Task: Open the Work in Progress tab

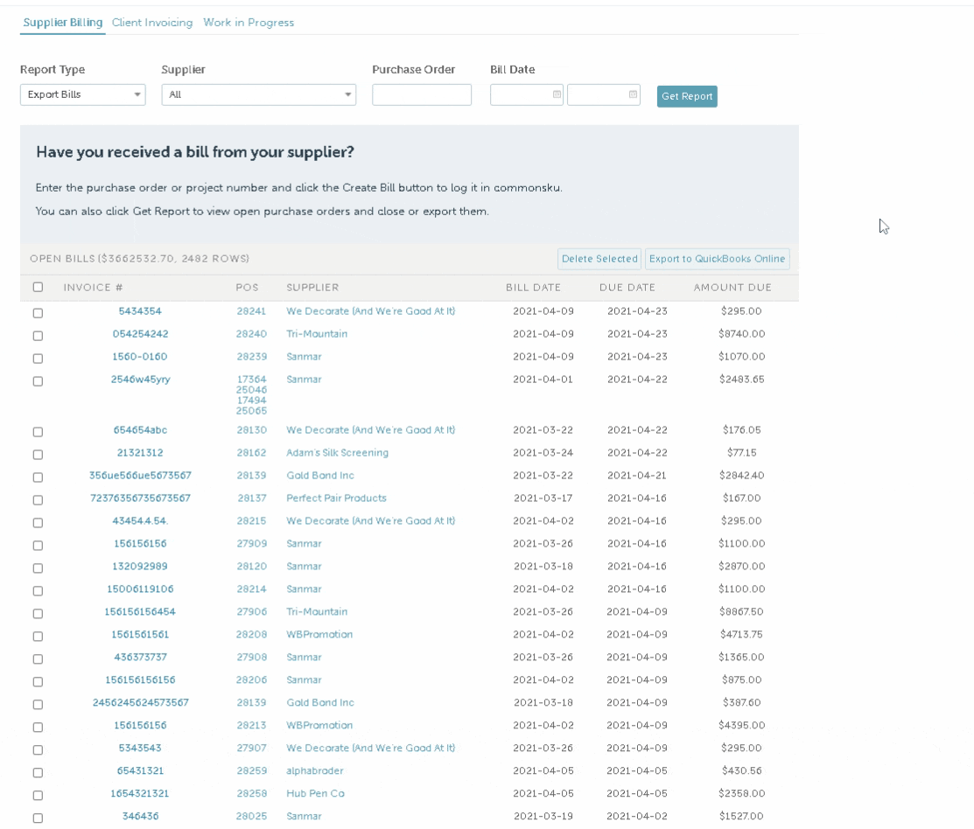Action: (x=249, y=23)
